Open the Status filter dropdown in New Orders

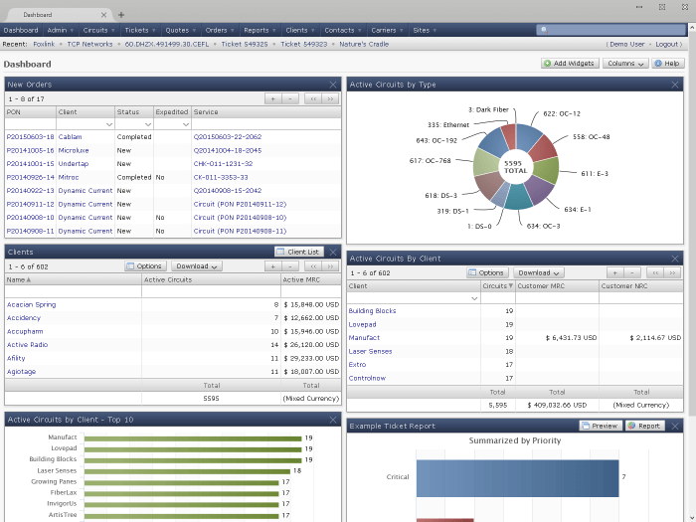(148, 124)
